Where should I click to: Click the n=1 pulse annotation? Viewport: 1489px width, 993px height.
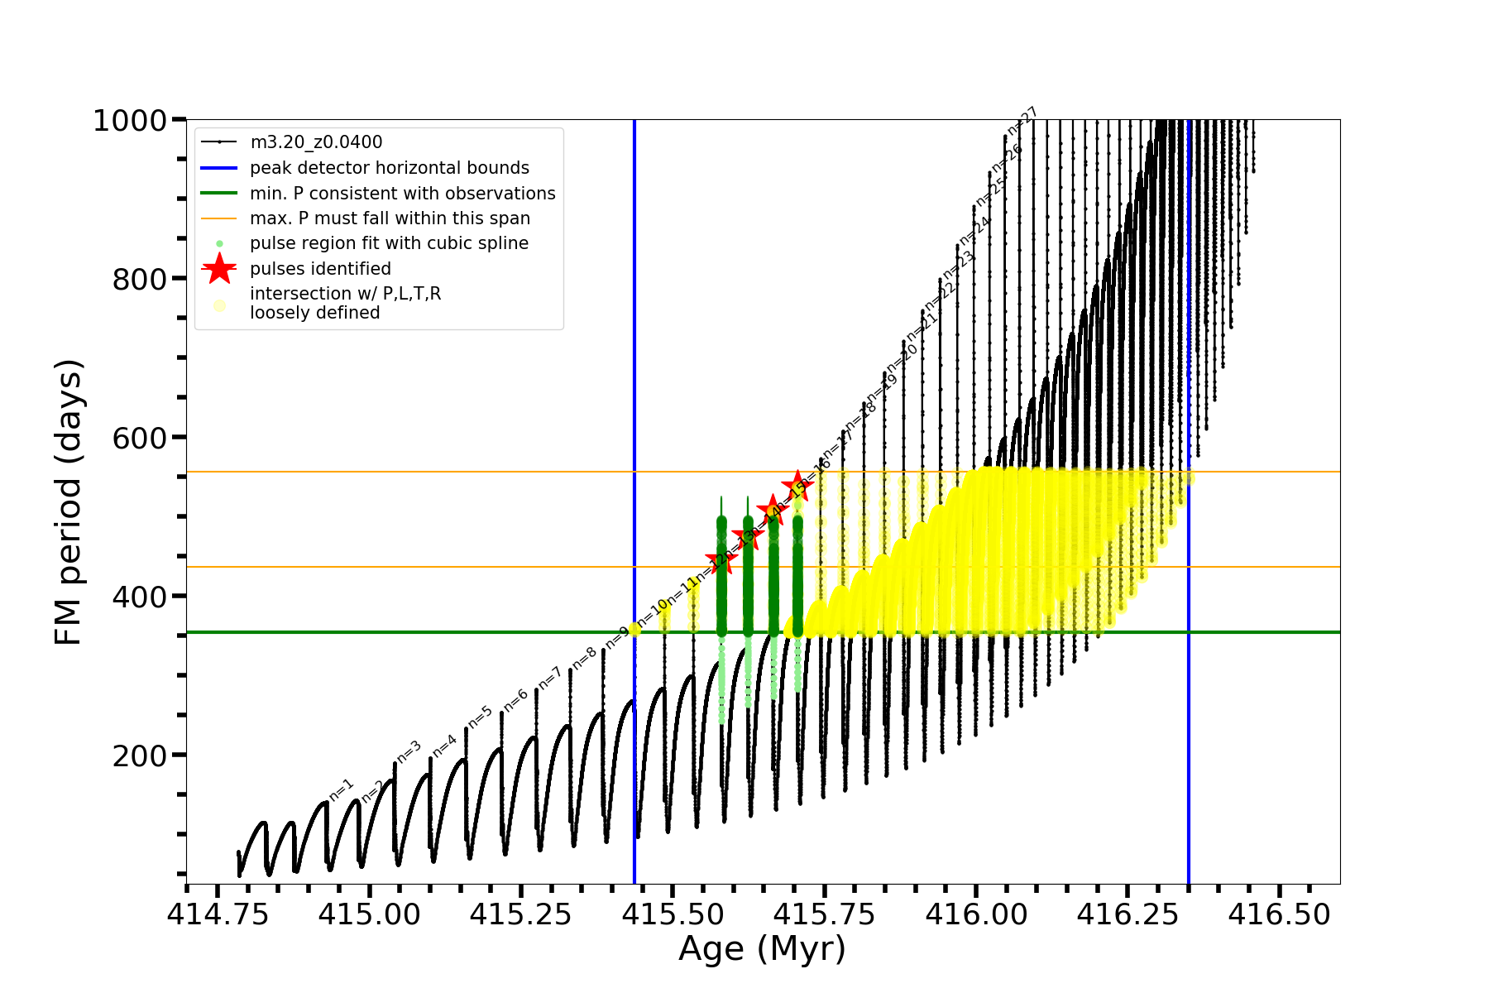click(x=341, y=789)
